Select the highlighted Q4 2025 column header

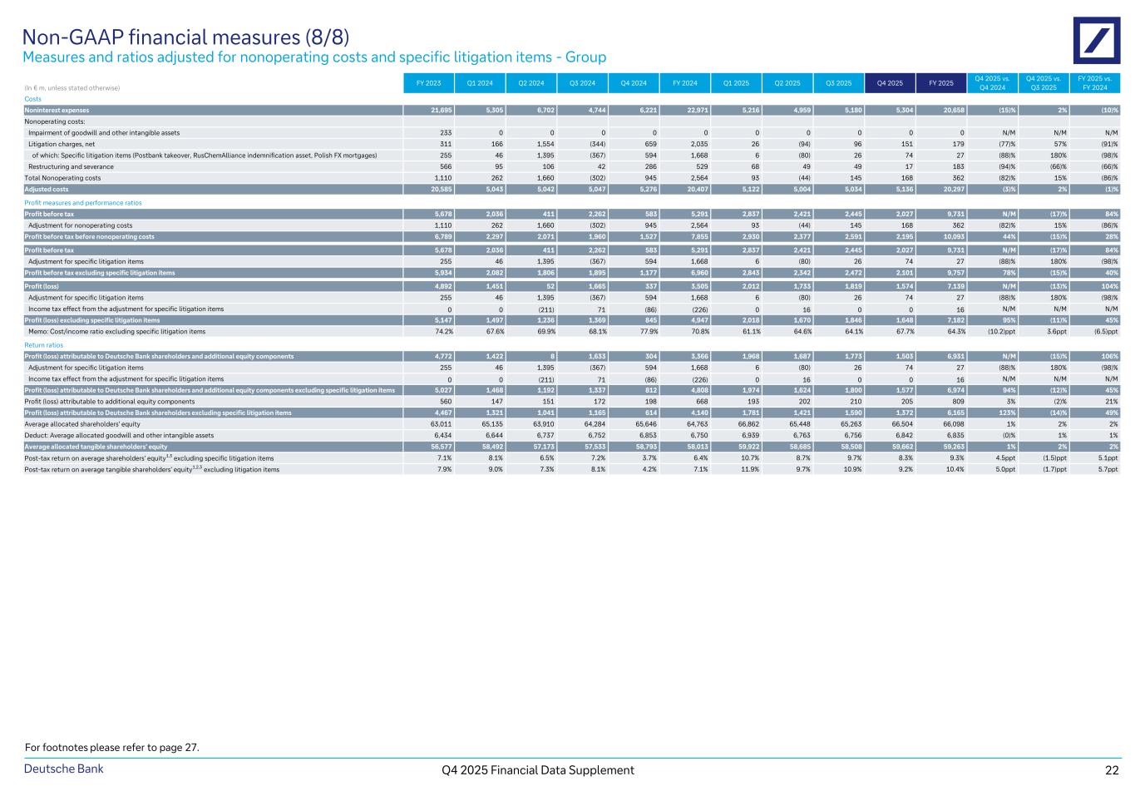[x=890, y=82]
